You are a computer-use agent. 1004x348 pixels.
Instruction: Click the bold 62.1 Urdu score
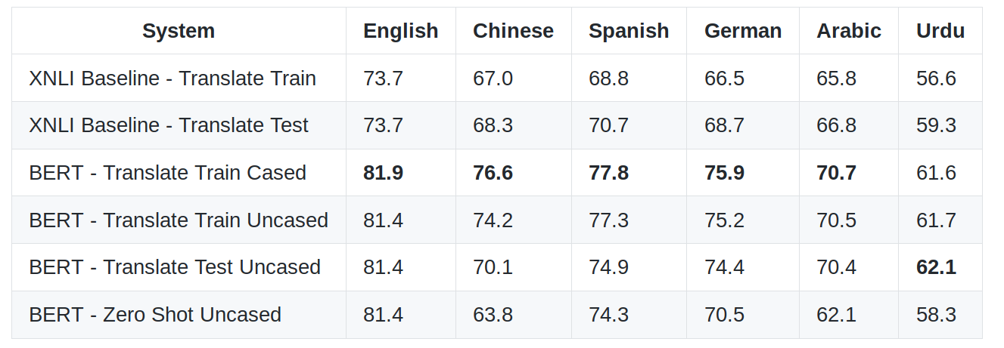pyautogui.click(x=937, y=267)
